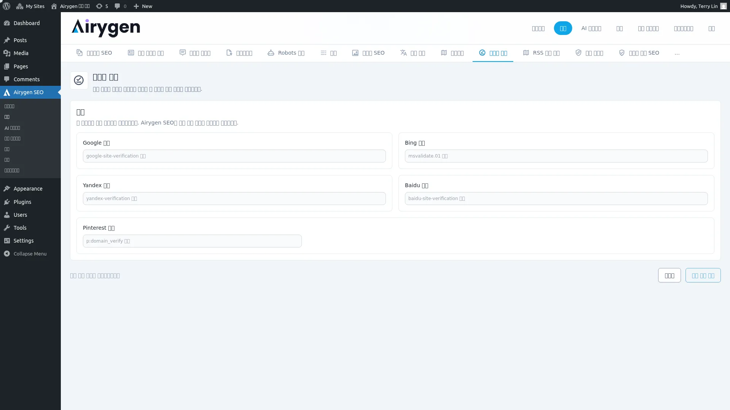Viewport: 730px width, 410px height.
Task: Click the home icon beside the Airygen site name
Action: click(54, 6)
